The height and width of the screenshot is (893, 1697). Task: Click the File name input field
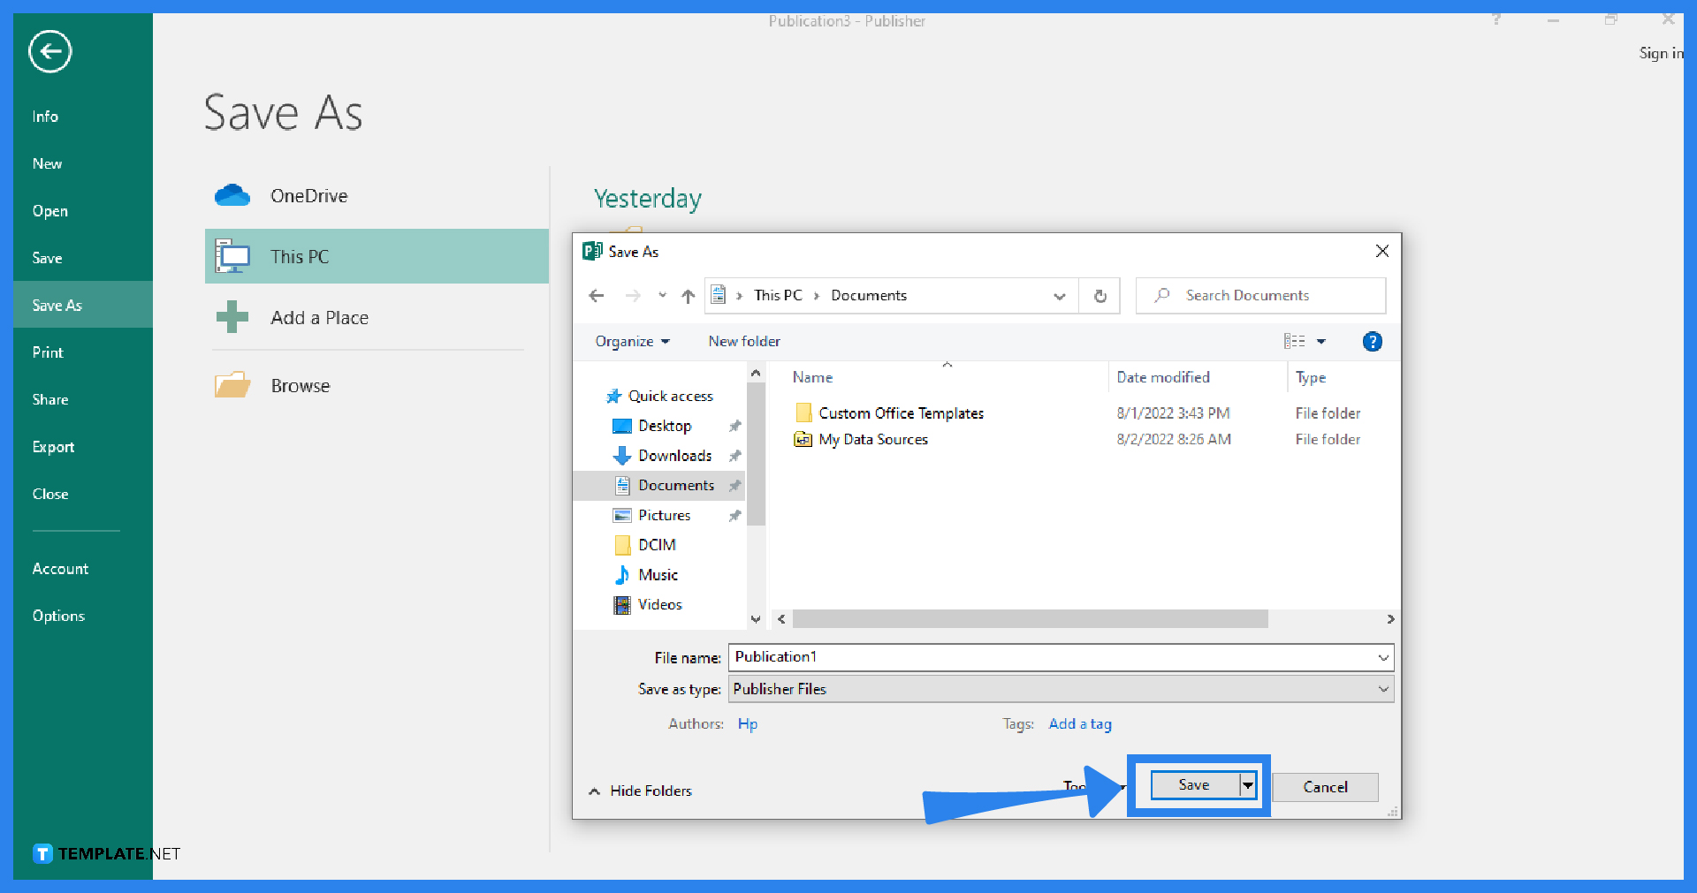1052,657
